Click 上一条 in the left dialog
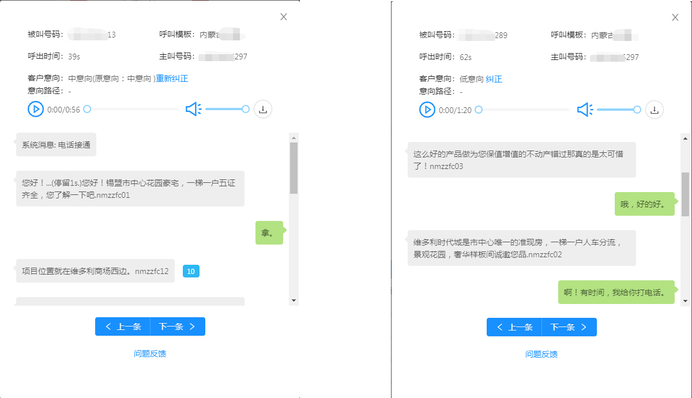The image size is (692, 398). (x=122, y=326)
